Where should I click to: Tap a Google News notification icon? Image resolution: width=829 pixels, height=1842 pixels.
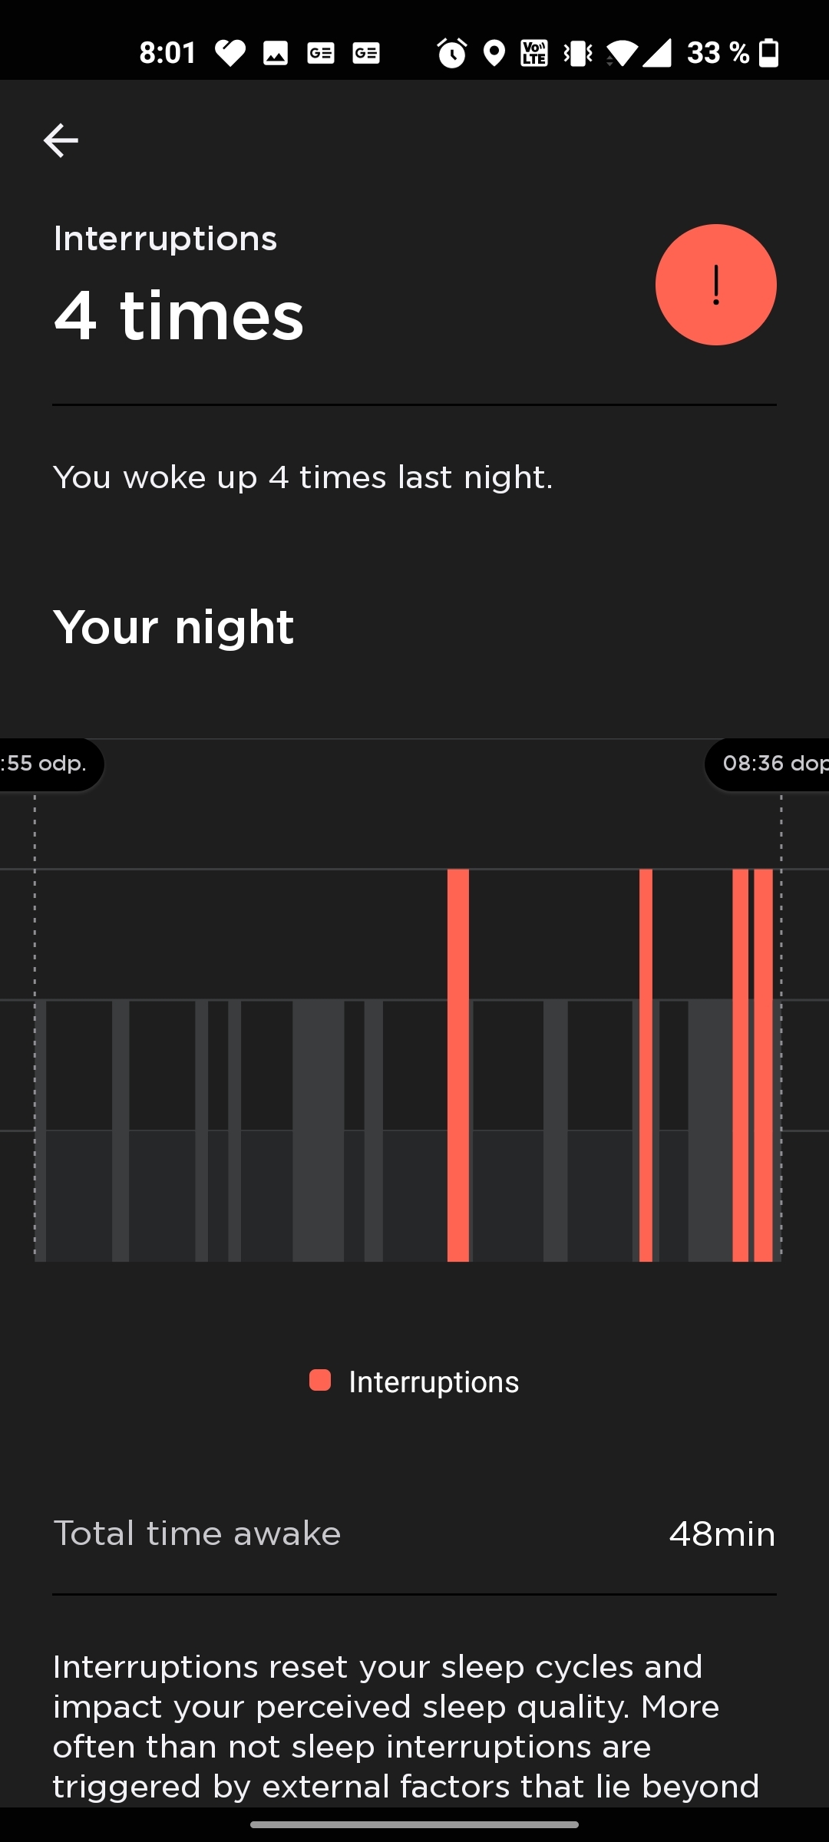coord(321,52)
